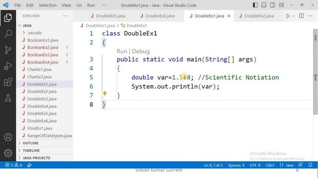The image size is (318, 178).
Task: Open Run and Debug view
Action: (x=8, y=66)
